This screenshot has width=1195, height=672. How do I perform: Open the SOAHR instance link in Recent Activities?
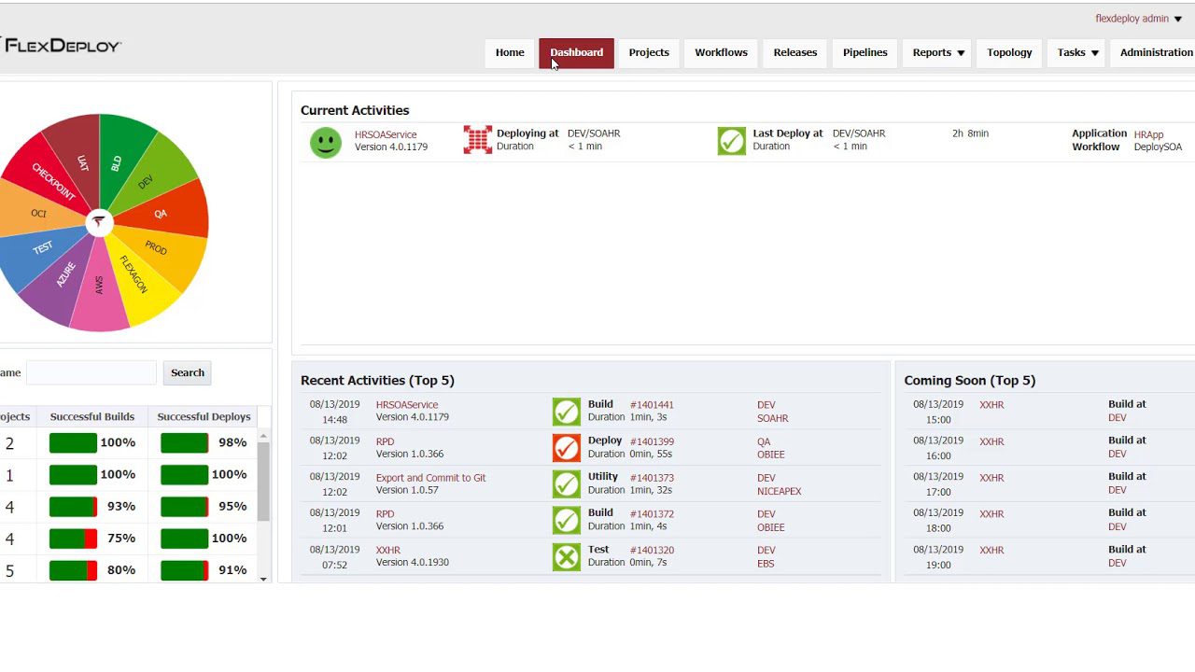pos(772,419)
